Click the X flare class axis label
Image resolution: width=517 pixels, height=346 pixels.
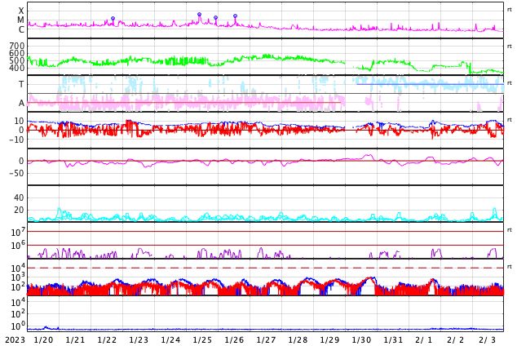[x=21, y=11]
